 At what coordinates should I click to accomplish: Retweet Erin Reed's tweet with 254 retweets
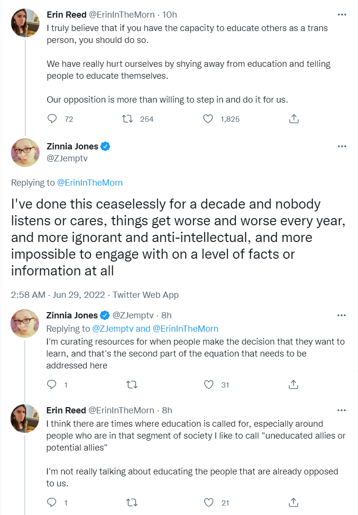pos(127,119)
